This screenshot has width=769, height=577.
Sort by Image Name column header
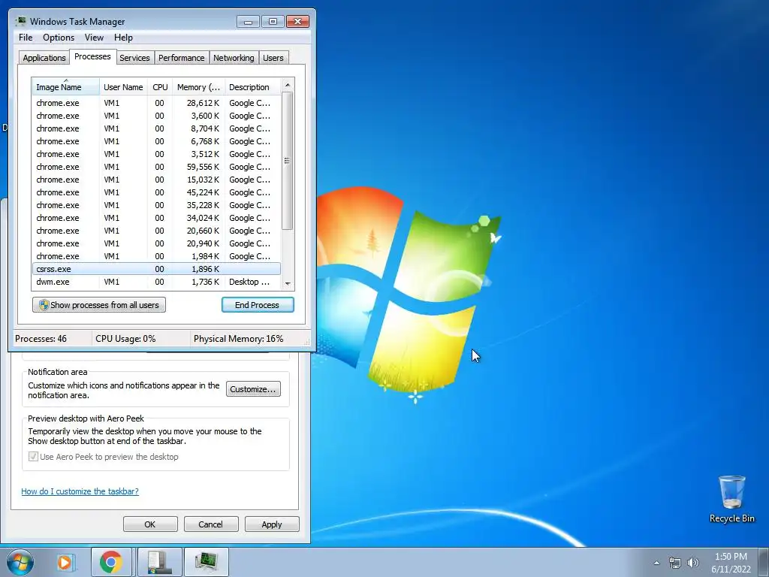[x=66, y=87]
